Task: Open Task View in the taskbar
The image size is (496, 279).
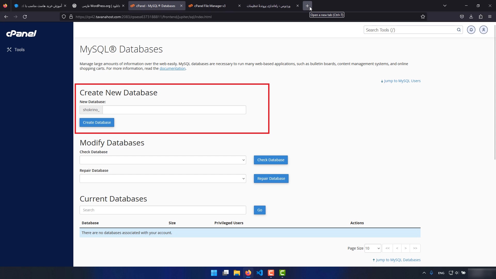Action: tap(226, 273)
